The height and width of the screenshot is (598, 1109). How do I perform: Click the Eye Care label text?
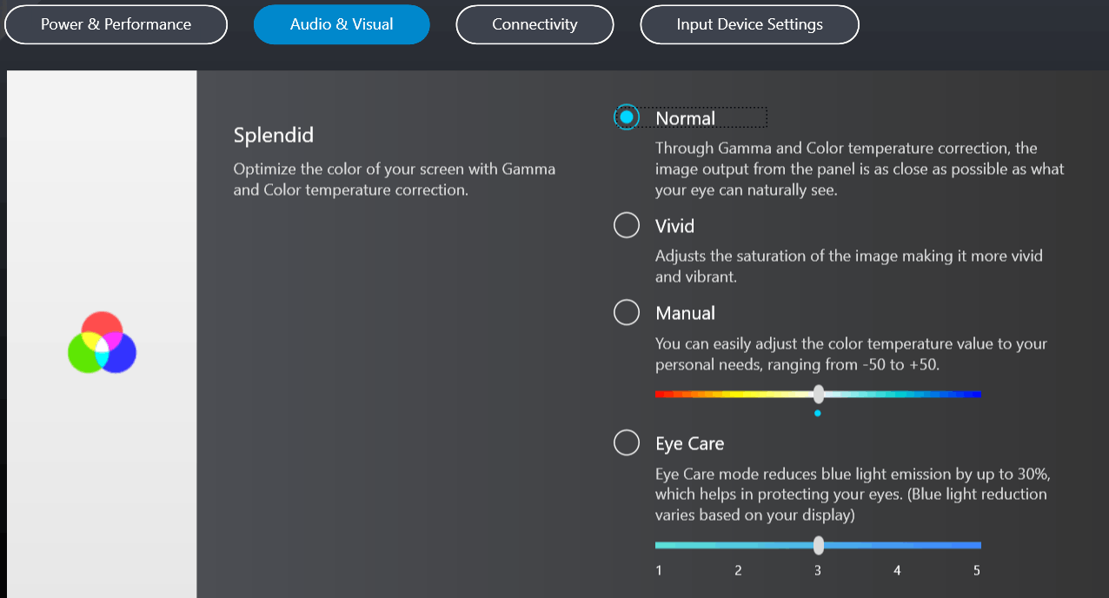[689, 442]
